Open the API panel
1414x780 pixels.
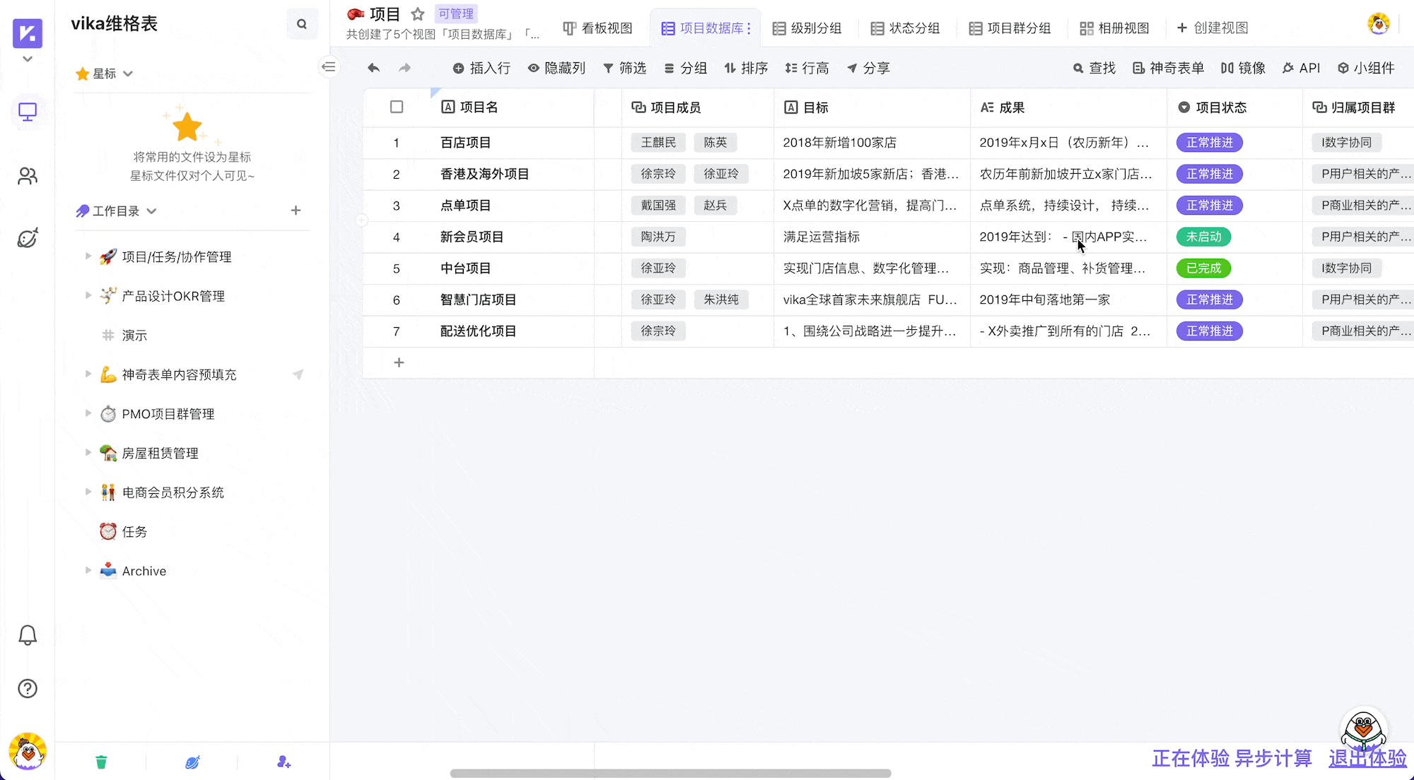pyautogui.click(x=1302, y=68)
